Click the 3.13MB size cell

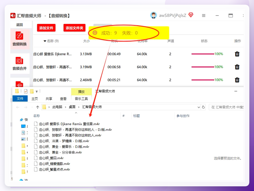[x=86, y=54]
